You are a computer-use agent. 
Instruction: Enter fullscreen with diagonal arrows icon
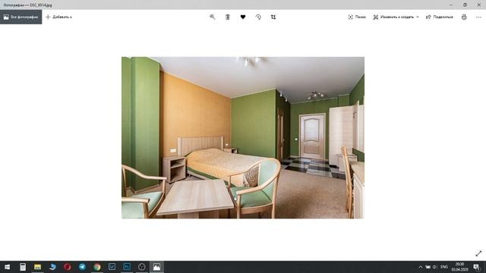[x=478, y=253]
